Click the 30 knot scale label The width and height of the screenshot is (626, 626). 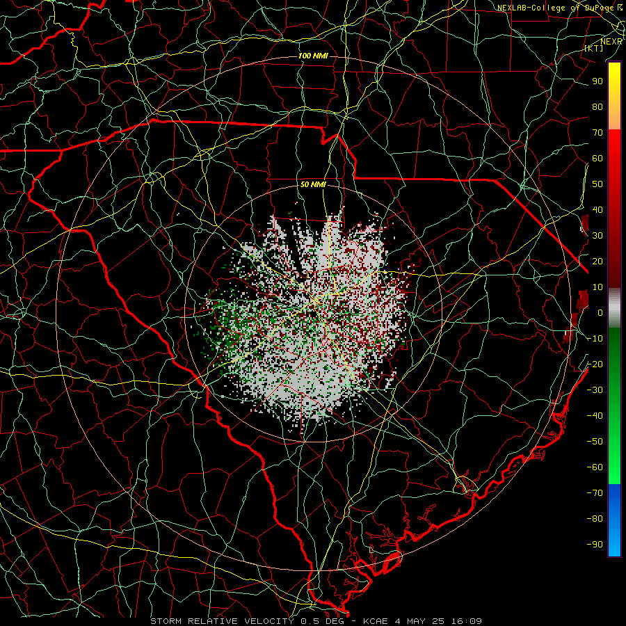pyautogui.click(x=597, y=236)
